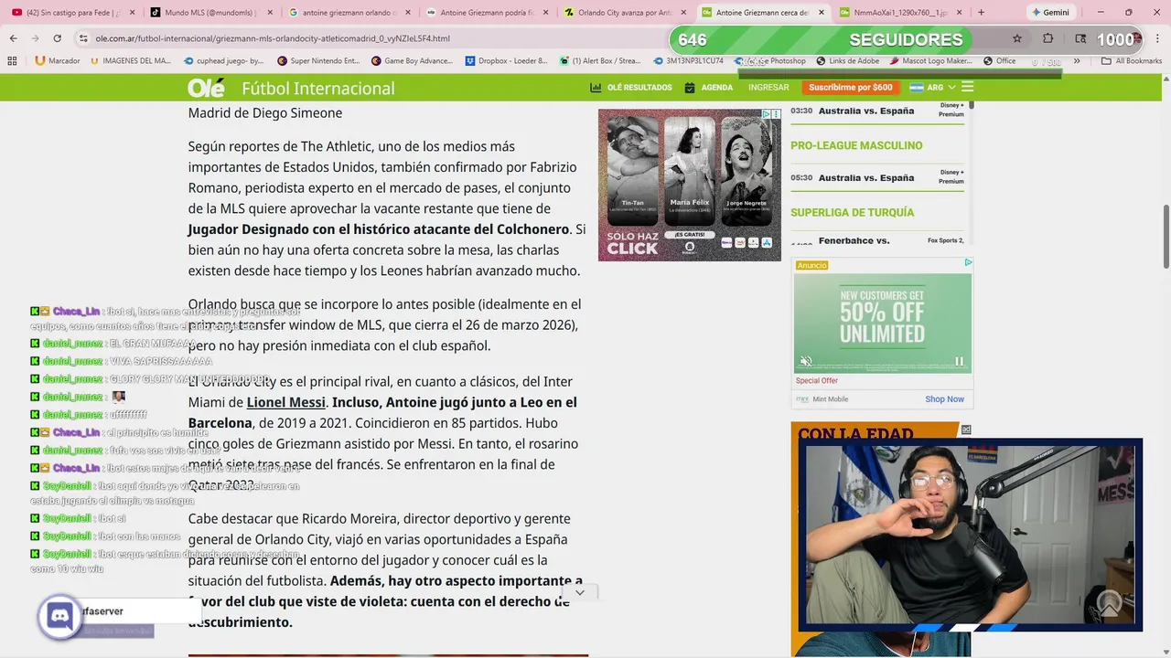Click the Discord icon overlay
Image resolution: width=1171 pixels, height=658 pixels.
(x=59, y=617)
